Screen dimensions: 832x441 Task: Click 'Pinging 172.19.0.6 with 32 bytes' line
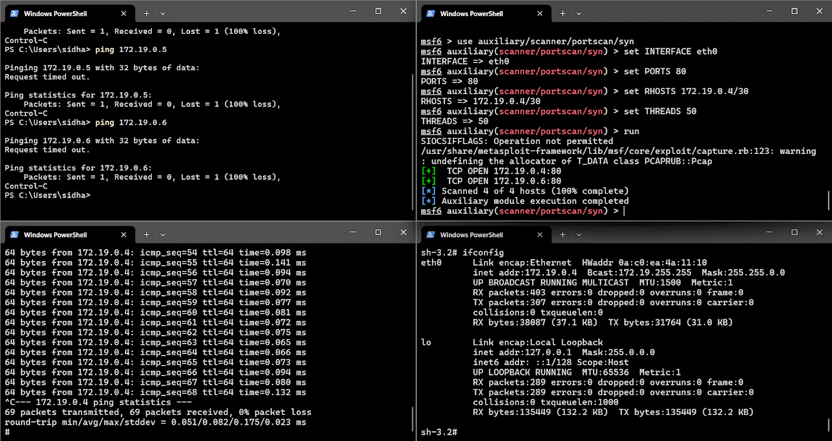(102, 140)
